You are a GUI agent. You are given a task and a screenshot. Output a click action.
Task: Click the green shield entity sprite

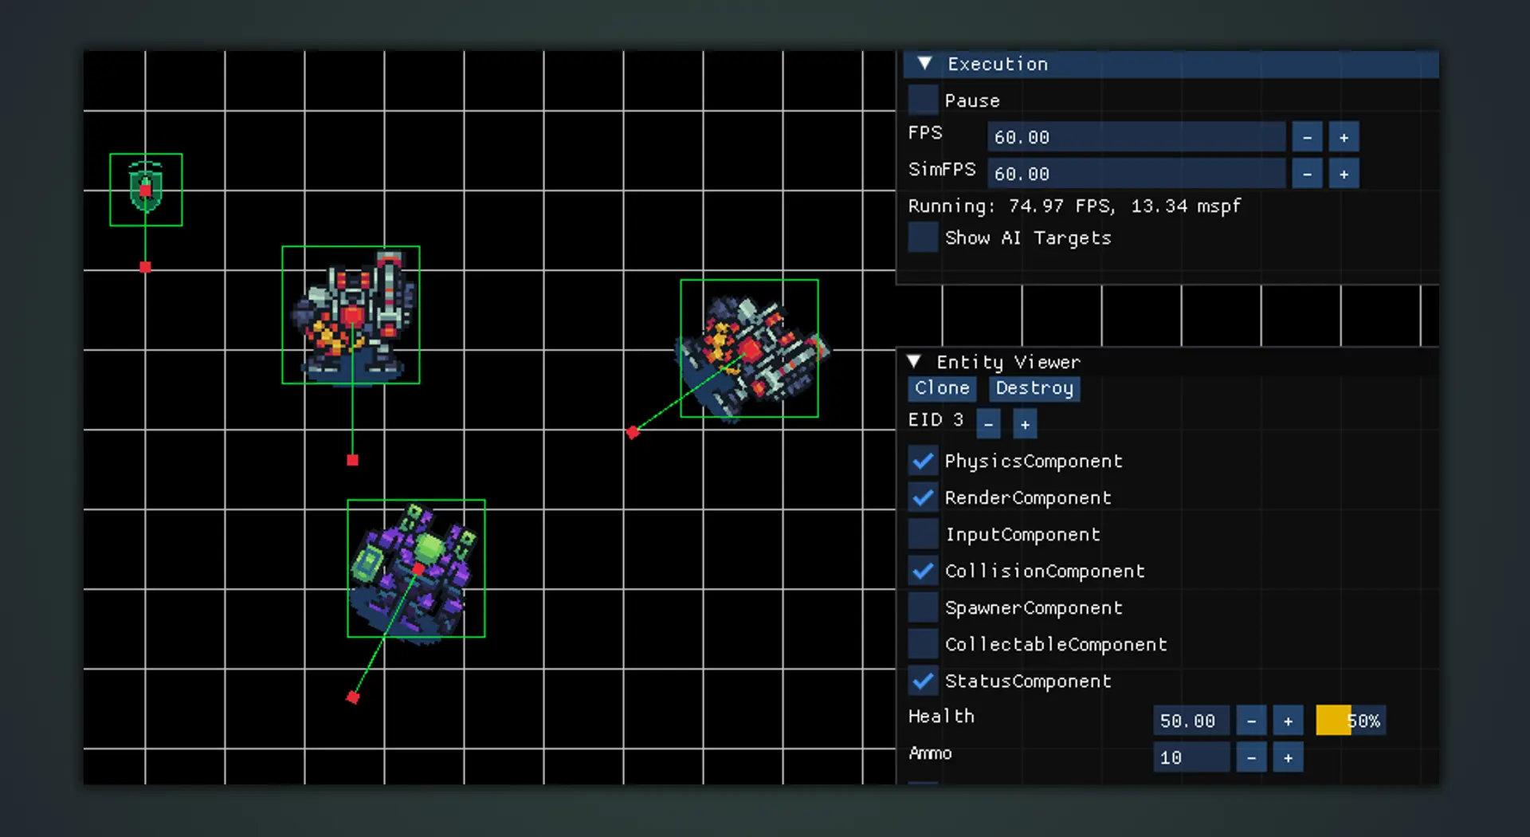[146, 189]
